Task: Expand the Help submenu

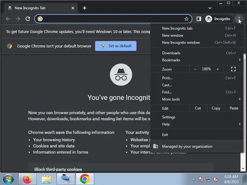Action: click(197, 124)
